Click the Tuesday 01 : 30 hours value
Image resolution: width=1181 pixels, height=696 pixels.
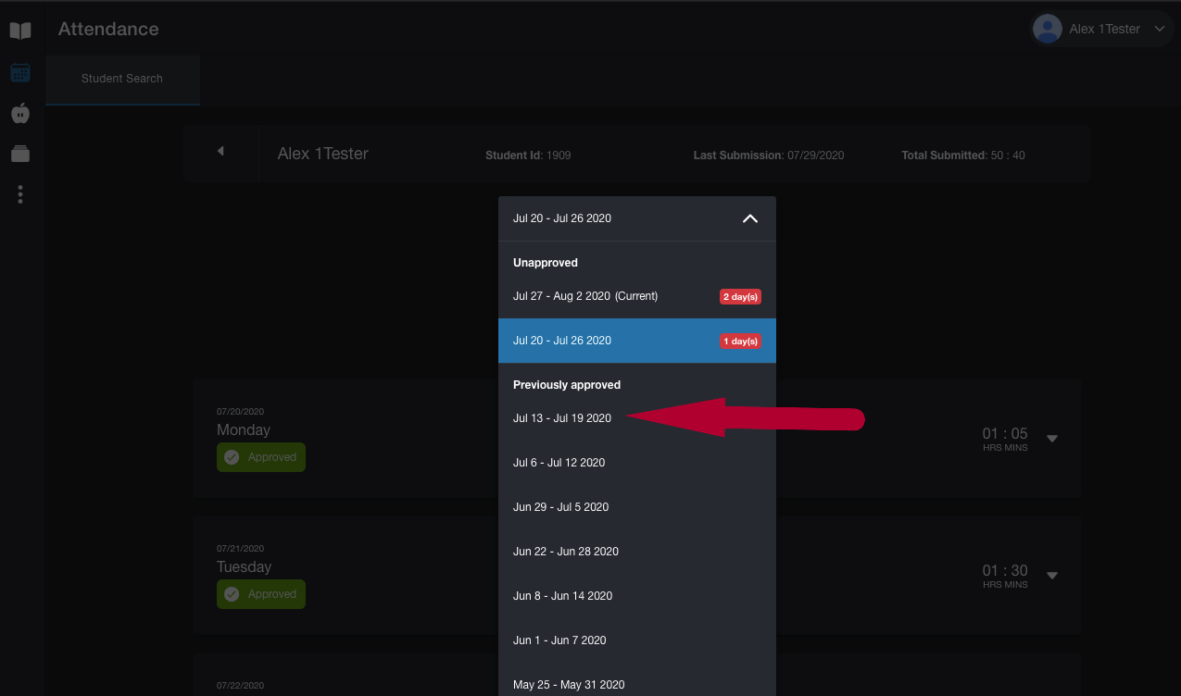pyautogui.click(x=1005, y=571)
